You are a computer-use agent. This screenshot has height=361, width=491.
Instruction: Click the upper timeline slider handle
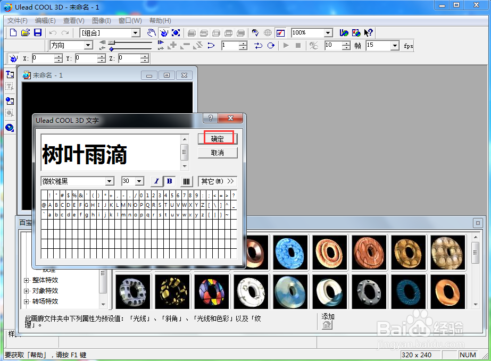tap(112, 43)
